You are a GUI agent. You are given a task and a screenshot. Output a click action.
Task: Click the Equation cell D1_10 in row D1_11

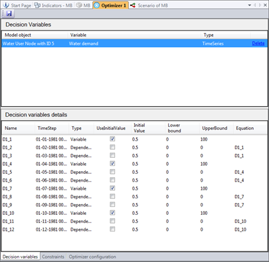[250, 221]
